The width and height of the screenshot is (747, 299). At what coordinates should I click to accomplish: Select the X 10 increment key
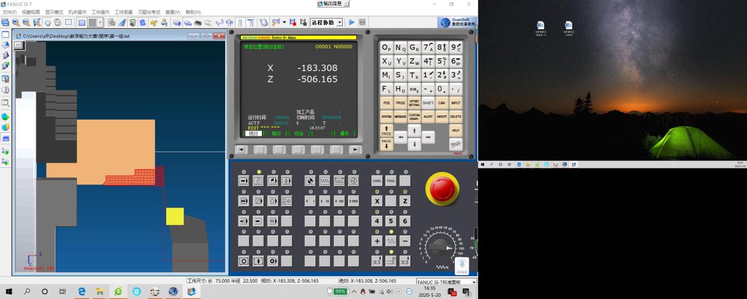coord(325,200)
